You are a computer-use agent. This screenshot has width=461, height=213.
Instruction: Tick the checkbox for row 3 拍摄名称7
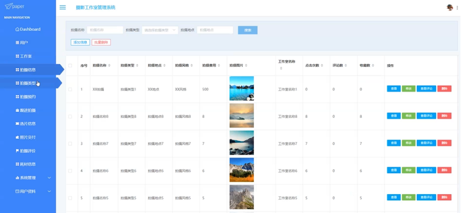pyautogui.click(x=70, y=144)
